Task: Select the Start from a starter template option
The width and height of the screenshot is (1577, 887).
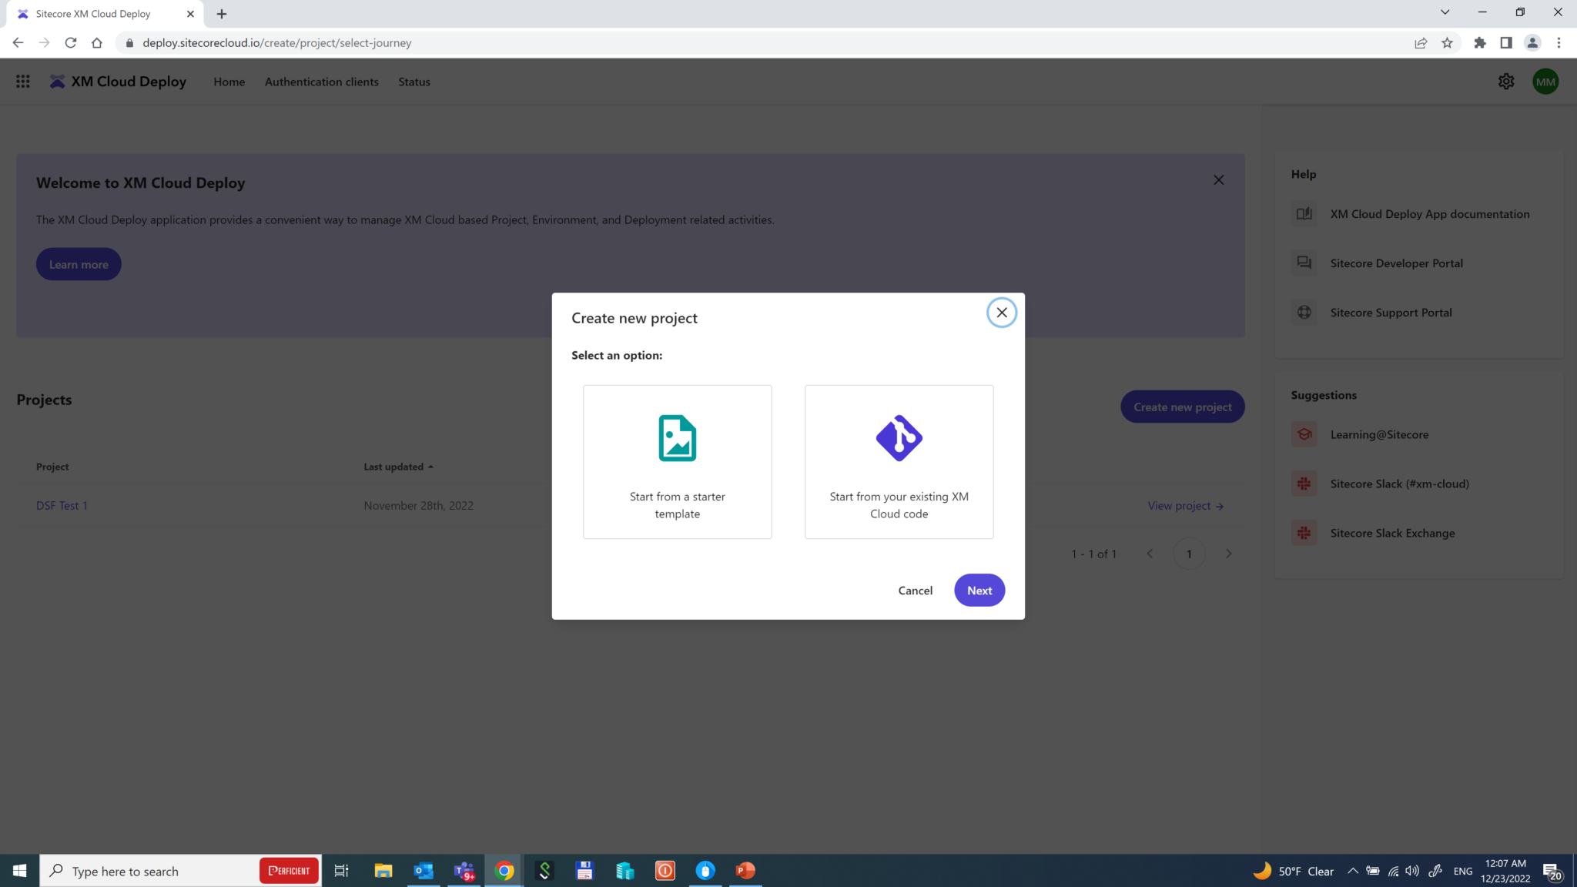Action: point(677,461)
